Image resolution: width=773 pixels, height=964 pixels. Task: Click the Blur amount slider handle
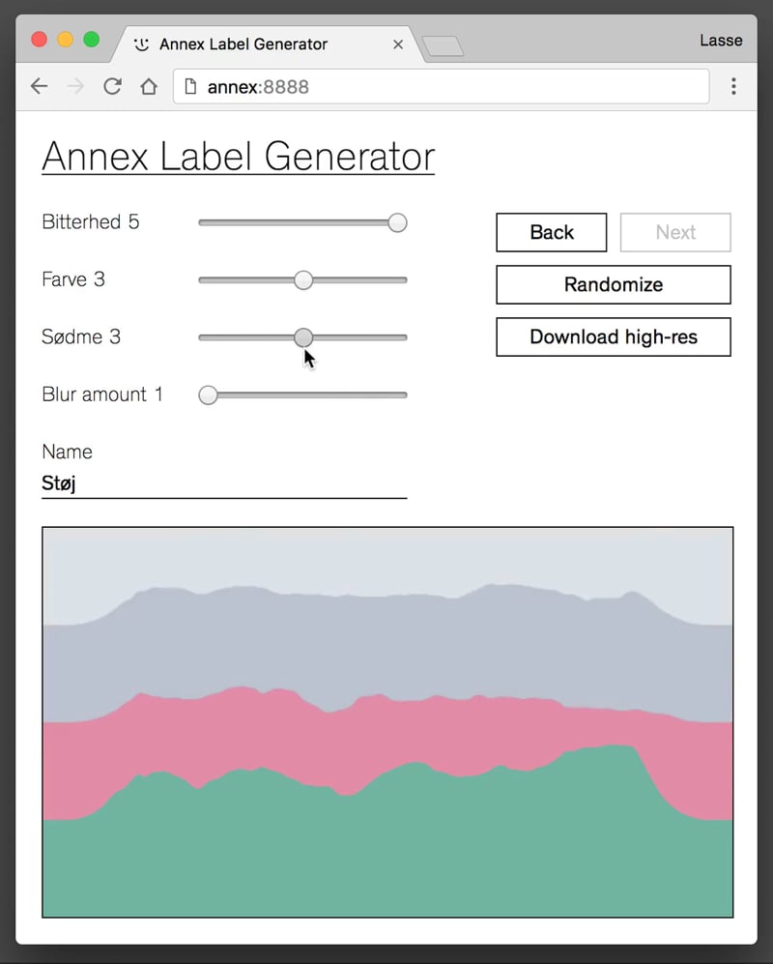tap(209, 394)
